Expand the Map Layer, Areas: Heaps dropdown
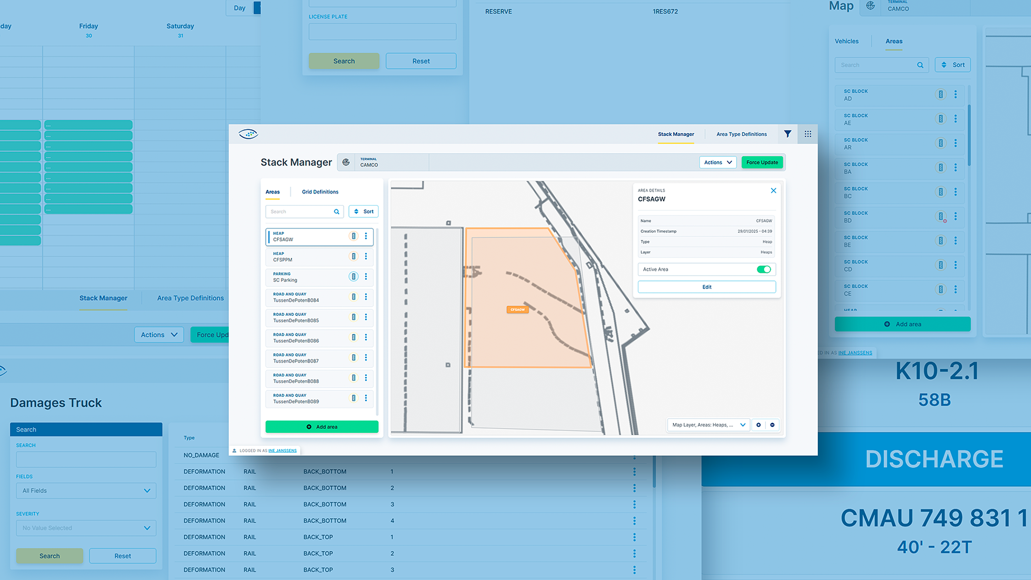Viewport: 1031px width, 580px height. 708,425
